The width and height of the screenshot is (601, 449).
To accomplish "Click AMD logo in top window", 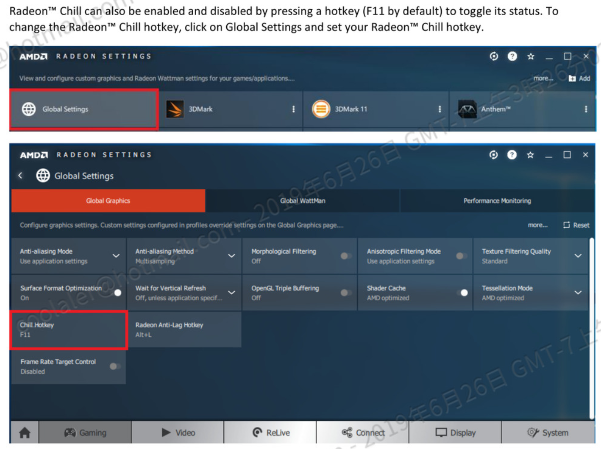I will click(34, 57).
